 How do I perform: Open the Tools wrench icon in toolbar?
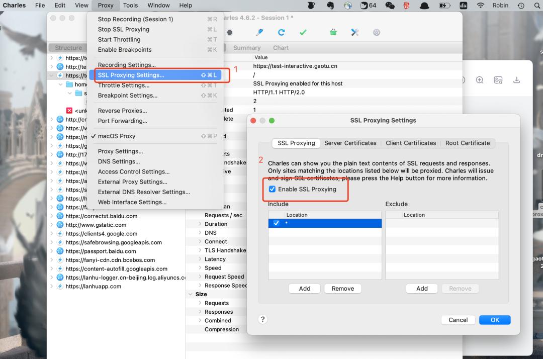(x=354, y=32)
